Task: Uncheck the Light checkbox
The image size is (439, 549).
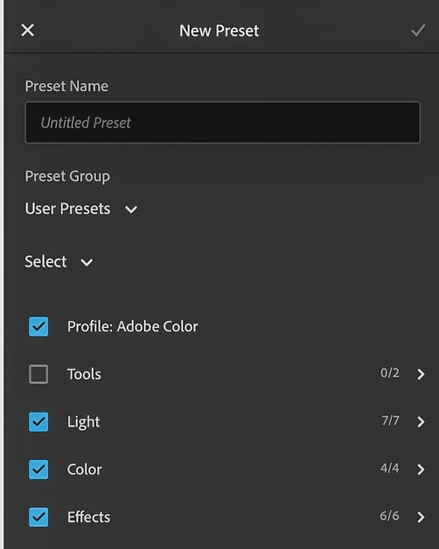Action: click(38, 421)
